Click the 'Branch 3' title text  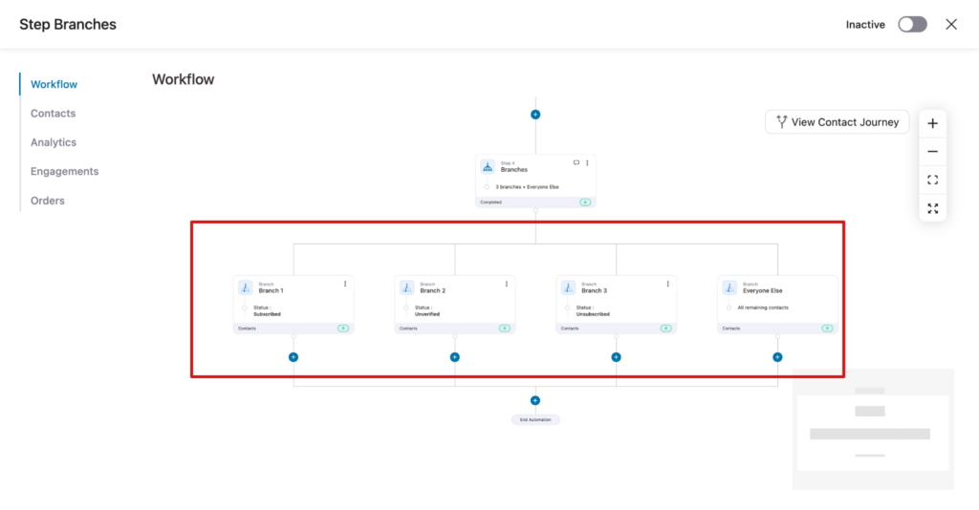(x=594, y=290)
